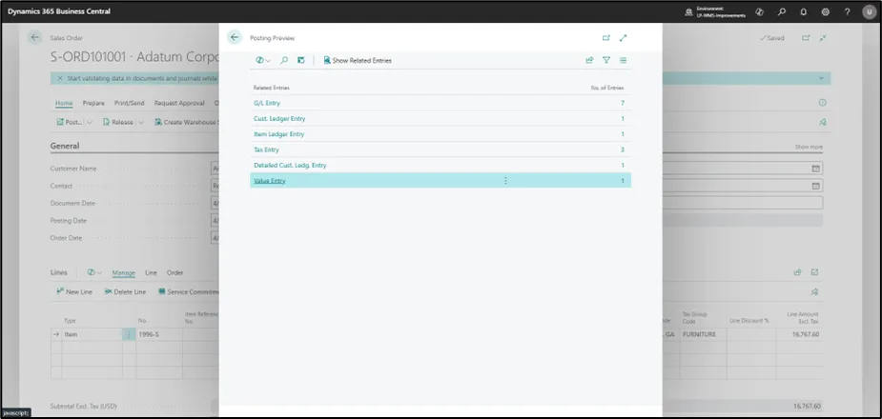The height and width of the screenshot is (419, 882).
Task: Click the No. of Entries column header
Action: (607, 89)
